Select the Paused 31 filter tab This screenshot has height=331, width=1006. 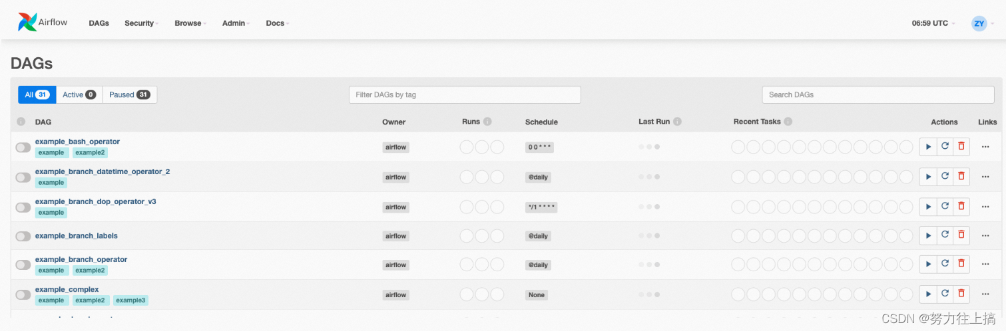tap(130, 94)
